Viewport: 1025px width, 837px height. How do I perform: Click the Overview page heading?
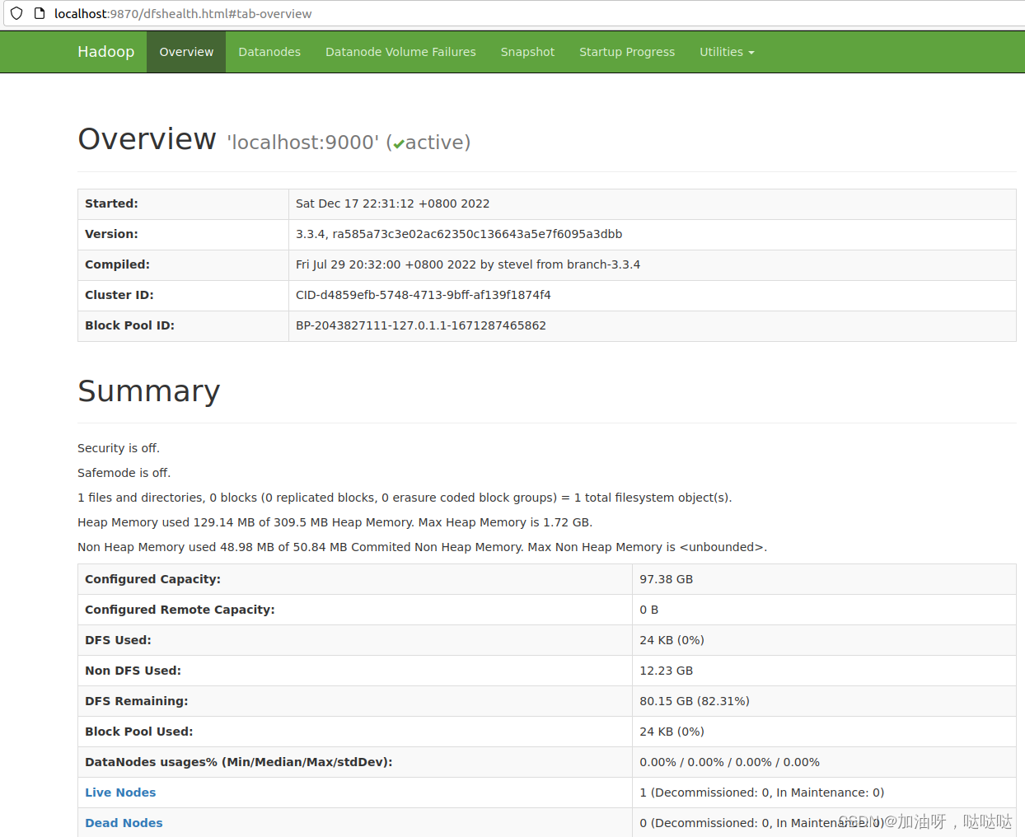[147, 139]
